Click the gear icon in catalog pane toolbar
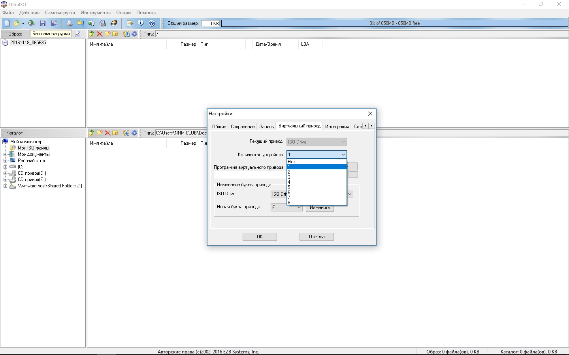This screenshot has width=569, height=355. 134,133
